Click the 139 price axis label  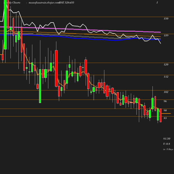166,35
